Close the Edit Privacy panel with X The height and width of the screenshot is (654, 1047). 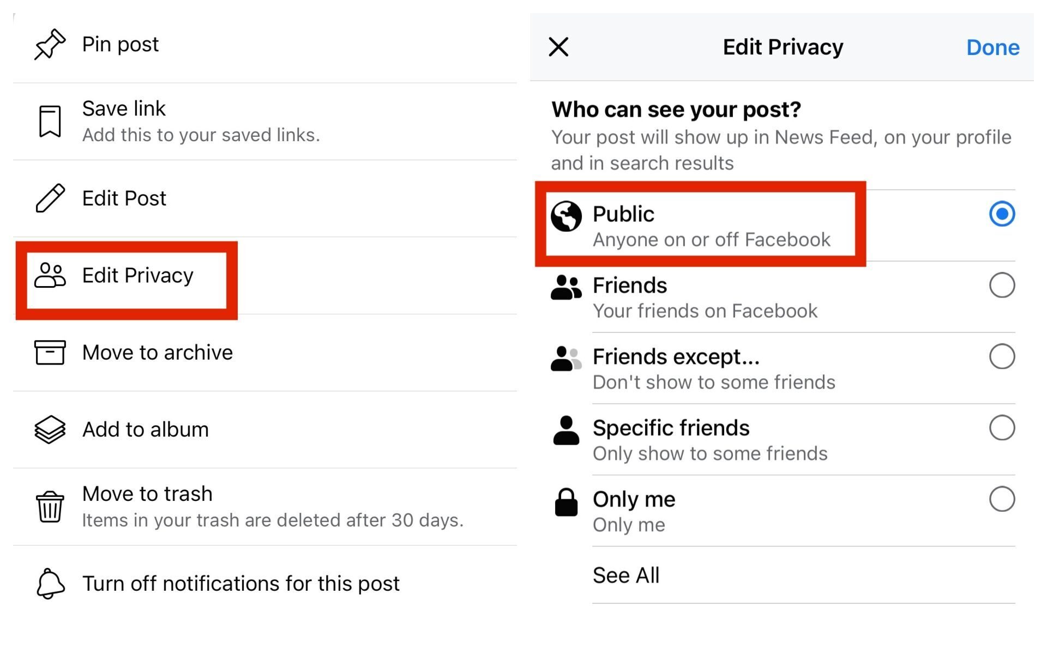click(x=558, y=47)
